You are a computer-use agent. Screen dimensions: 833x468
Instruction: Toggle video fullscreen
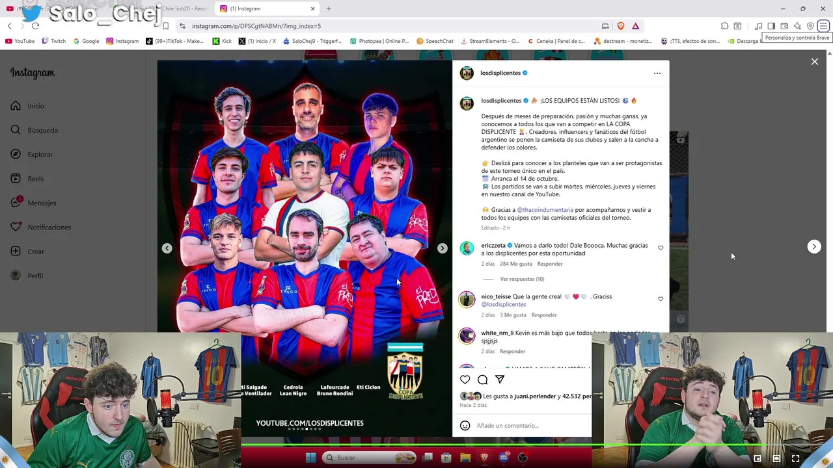795,458
